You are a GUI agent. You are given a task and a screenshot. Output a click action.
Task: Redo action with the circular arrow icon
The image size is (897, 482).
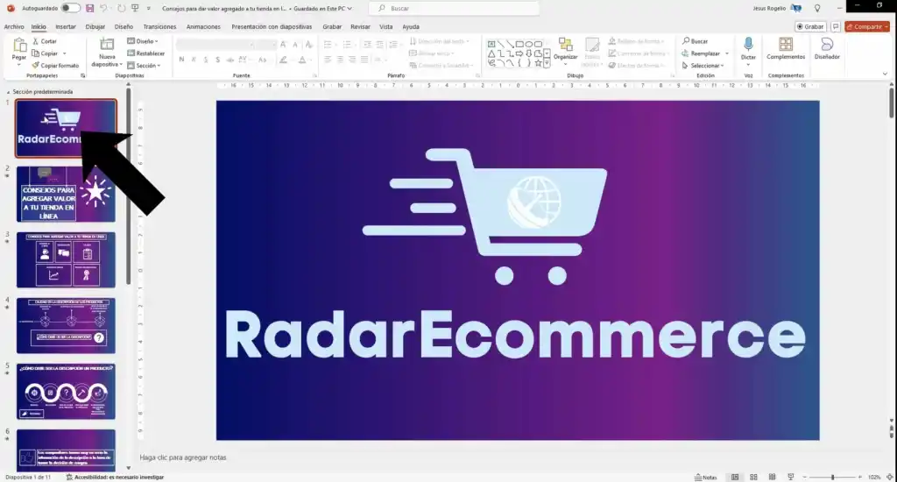click(121, 8)
